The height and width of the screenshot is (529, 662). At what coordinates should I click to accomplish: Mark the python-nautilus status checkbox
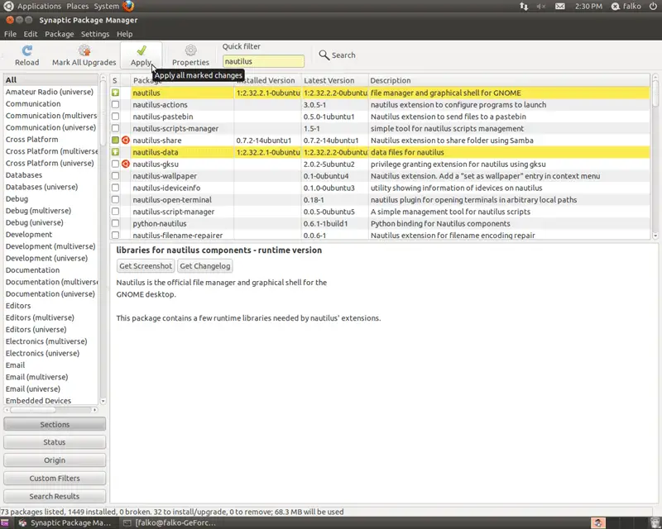click(x=115, y=223)
